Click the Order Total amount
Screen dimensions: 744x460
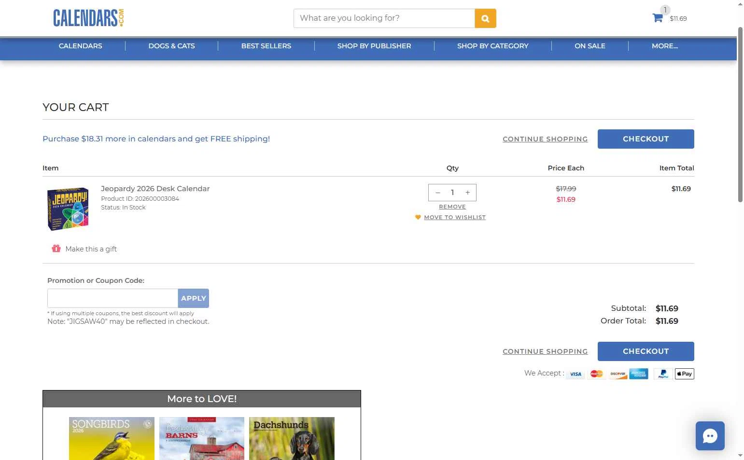coord(667,321)
